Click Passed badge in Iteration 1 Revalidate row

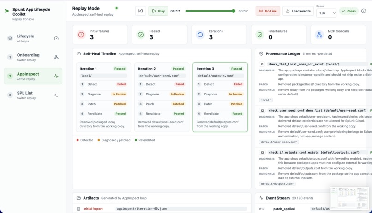click(x=120, y=114)
